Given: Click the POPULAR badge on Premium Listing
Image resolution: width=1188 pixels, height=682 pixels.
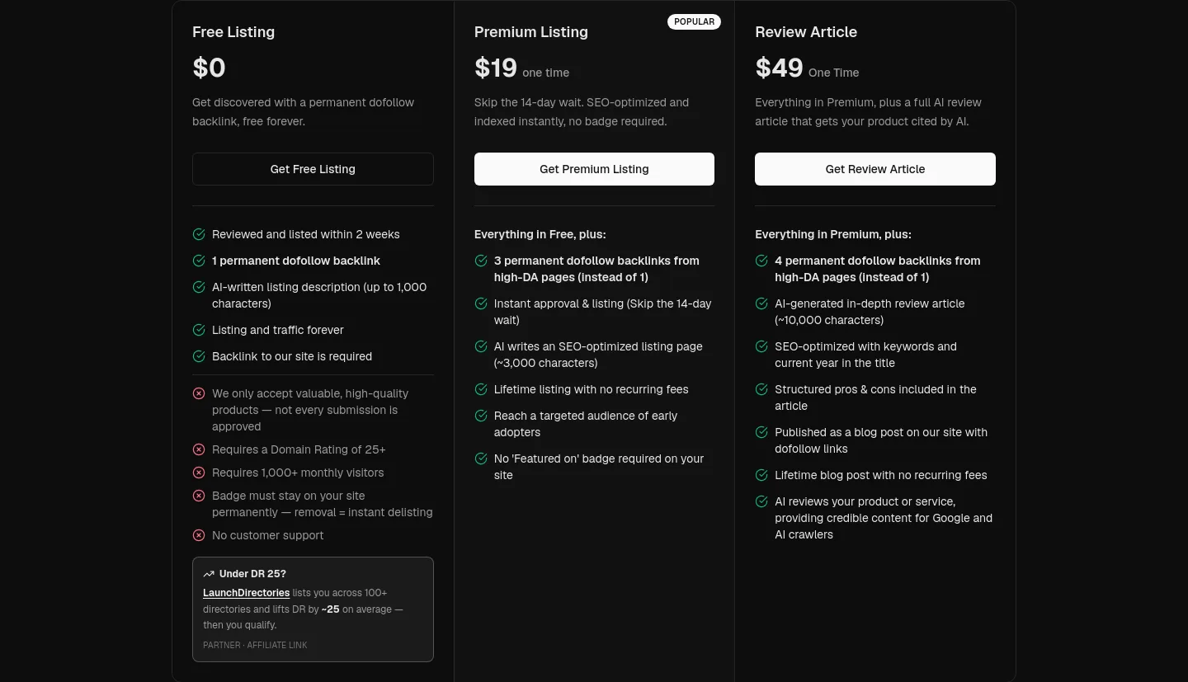Looking at the screenshot, I should pyautogui.click(x=694, y=21).
